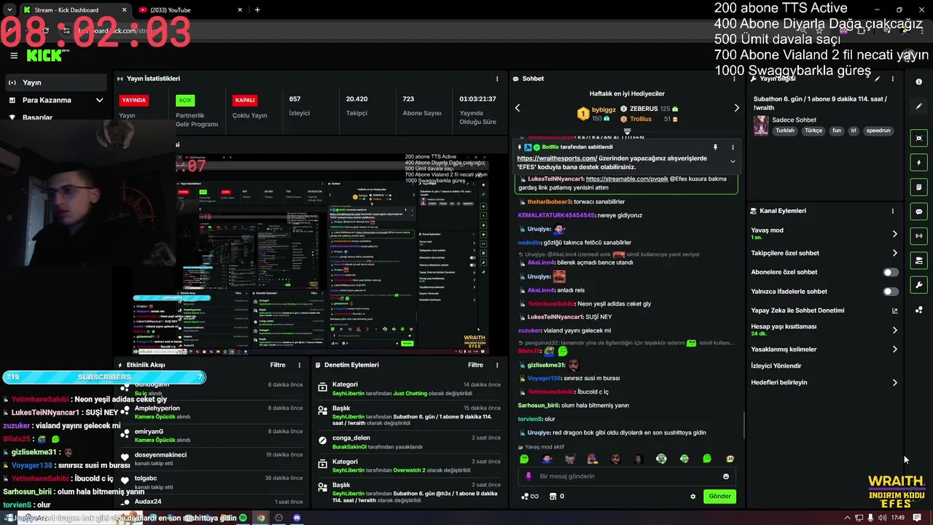Open Denetim Eylemleri panel three-dot menu
The height and width of the screenshot is (525, 933).
[x=497, y=365]
